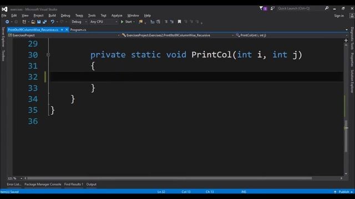Click the Save file icon

(39, 22)
